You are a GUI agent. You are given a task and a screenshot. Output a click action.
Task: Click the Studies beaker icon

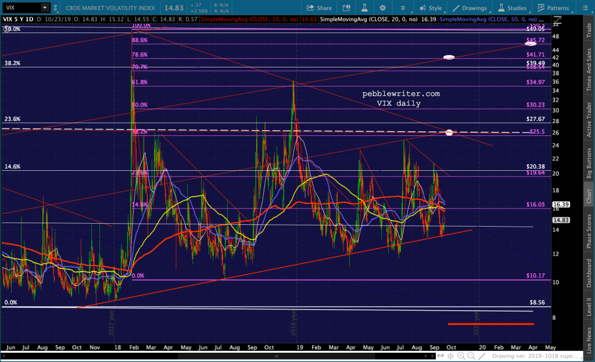(502, 8)
